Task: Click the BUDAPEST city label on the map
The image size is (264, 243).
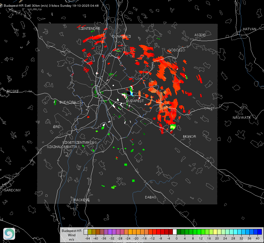Action: (x=135, y=101)
